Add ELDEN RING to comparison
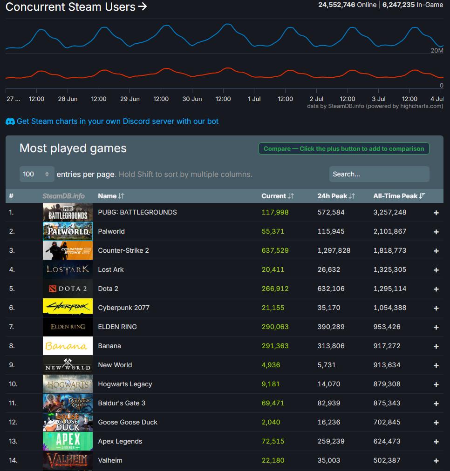Screen dimensions: 450x471 [x=436, y=327]
